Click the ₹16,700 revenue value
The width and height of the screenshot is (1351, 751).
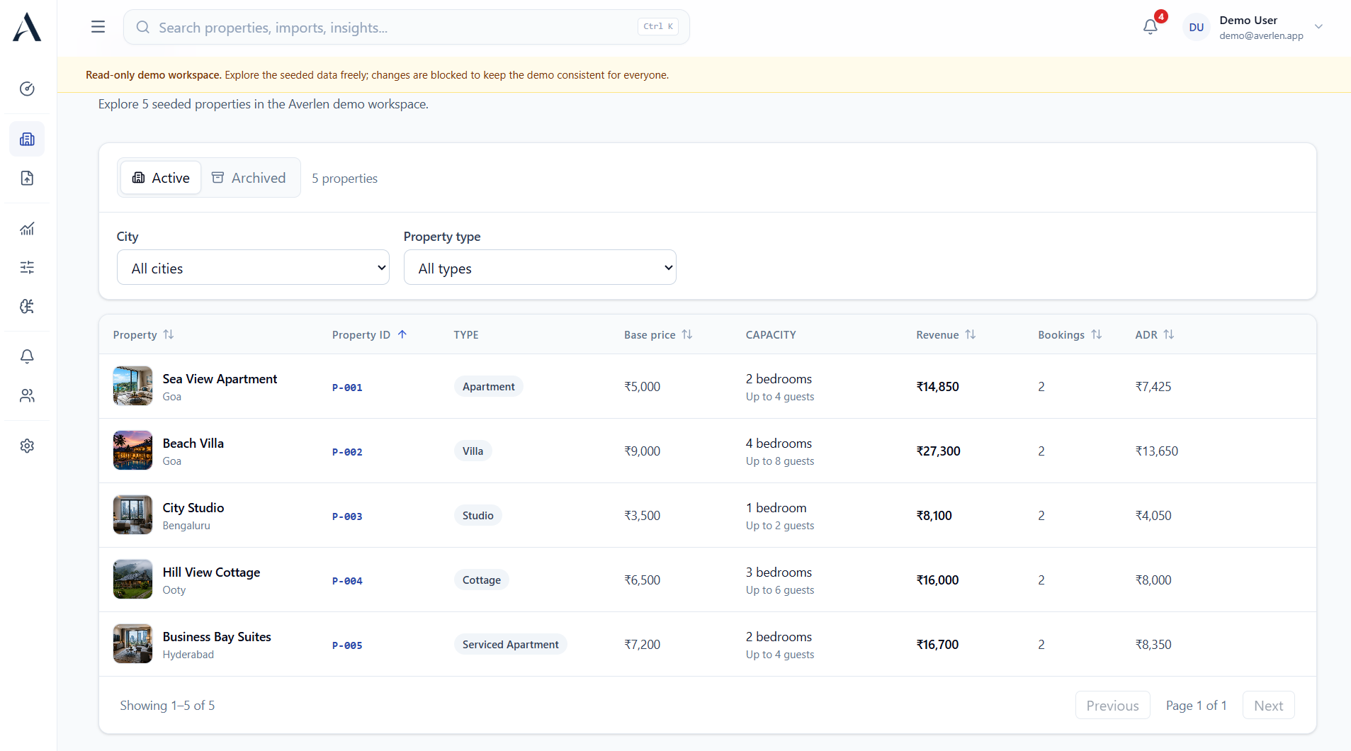pyautogui.click(x=937, y=644)
